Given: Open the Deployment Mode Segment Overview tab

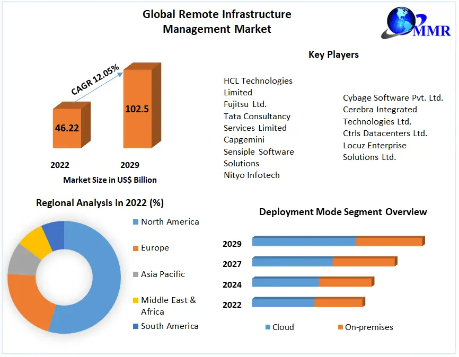Looking at the screenshot, I should [342, 212].
